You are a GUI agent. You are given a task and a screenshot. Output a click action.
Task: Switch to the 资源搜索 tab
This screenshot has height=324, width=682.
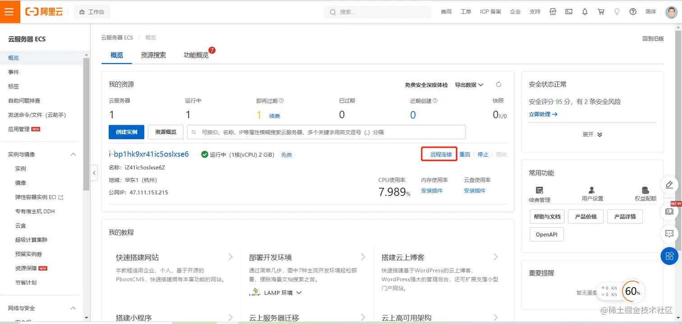pos(153,55)
